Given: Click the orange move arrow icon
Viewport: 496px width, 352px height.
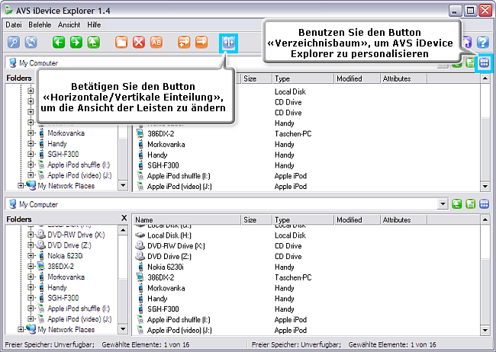Looking at the screenshot, I should pos(201,42).
